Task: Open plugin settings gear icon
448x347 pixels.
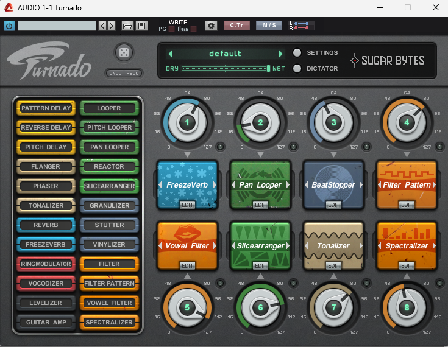Action: click(211, 26)
